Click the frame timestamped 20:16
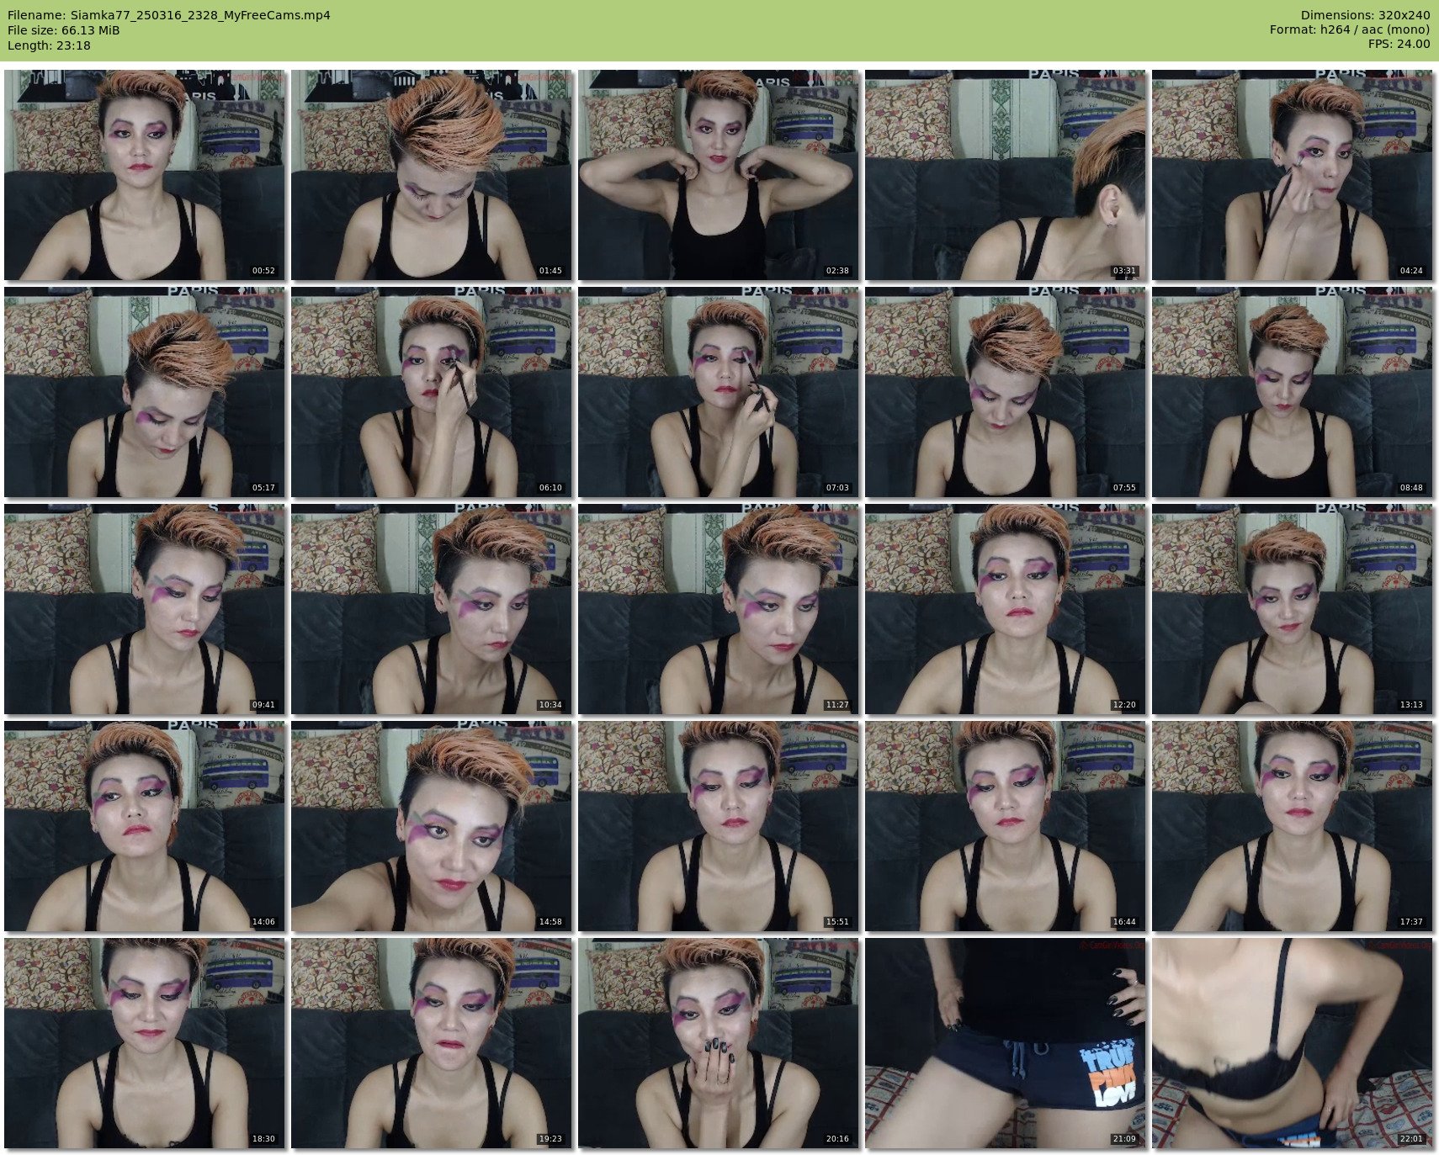Screen dimensions: 1439x1155 tap(719, 1043)
